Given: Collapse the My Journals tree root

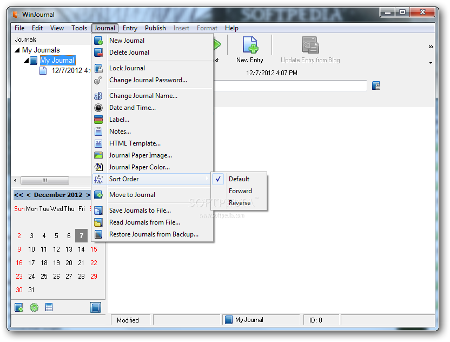Looking at the screenshot, I should [x=17, y=50].
